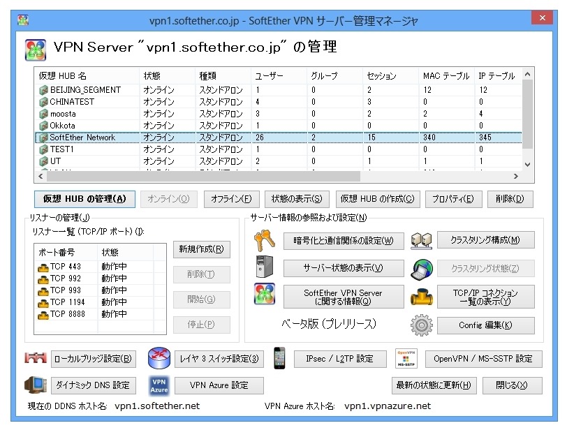Select the moosta hub row name
The image size is (567, 430).
(x=63, y=114)
